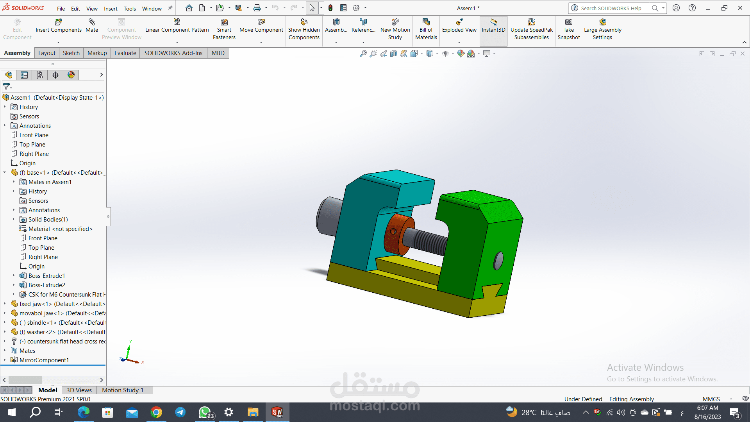Open WhatsApp from the taskbar
This screenshot has width=750, height=422.
205,412
